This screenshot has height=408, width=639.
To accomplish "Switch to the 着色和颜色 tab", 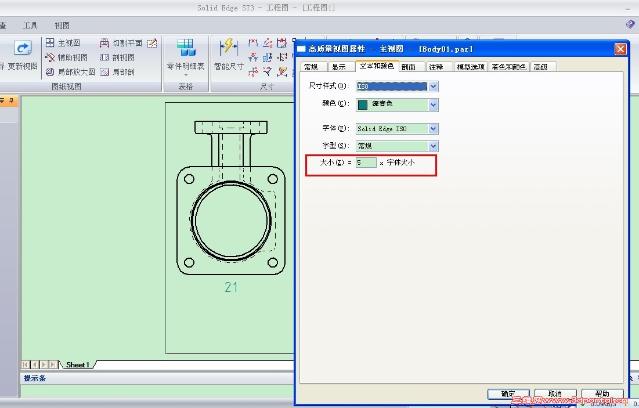I will pos(509,67).
